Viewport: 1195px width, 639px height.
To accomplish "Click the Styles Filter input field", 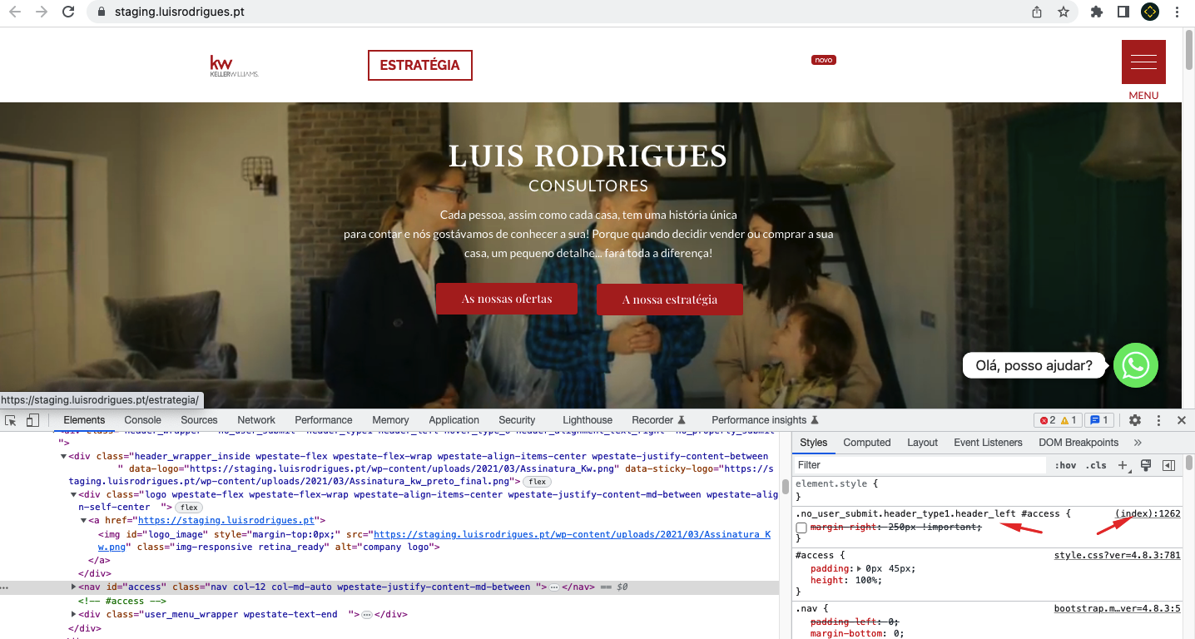I will pyautogui.click(x=920, y=465).
